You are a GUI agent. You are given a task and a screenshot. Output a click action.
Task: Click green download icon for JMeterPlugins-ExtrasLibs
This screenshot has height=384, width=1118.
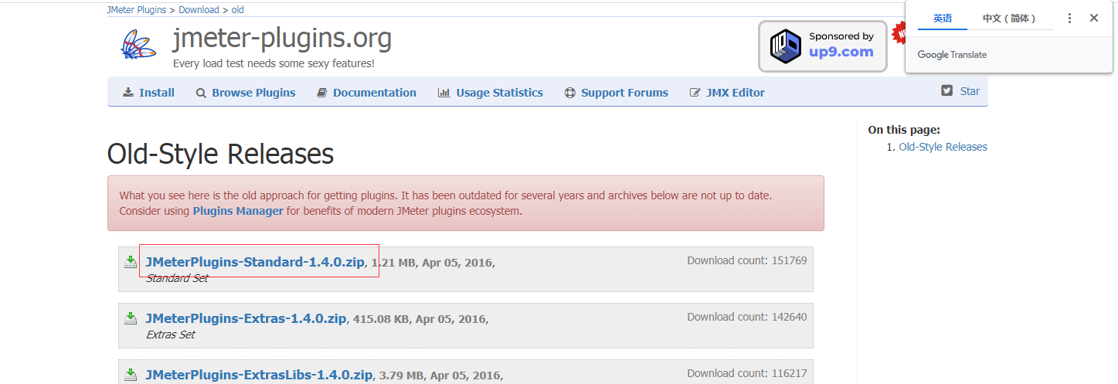pos(131,375)
